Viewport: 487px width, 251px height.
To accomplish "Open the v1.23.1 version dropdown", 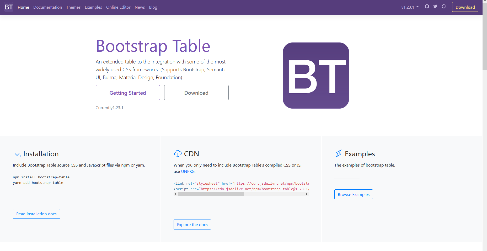I will pyautogui.click(x=410, y=7).
